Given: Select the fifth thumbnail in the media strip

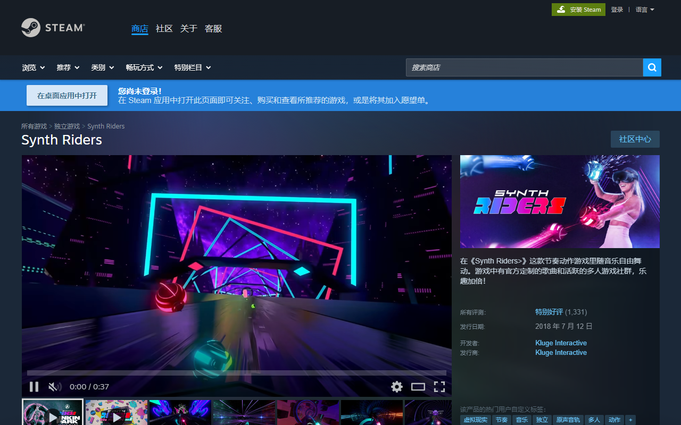Looking at the screenshot, I should [x=308, y=413].
